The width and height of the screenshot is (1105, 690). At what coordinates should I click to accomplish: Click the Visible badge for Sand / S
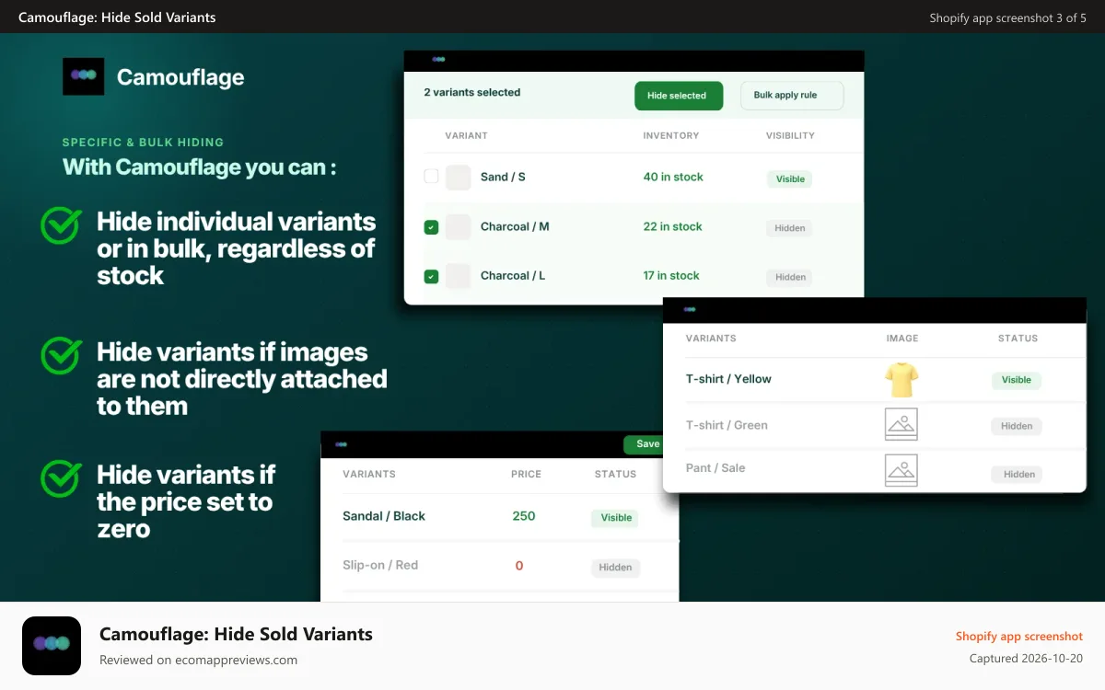click(x=790, y=179)
